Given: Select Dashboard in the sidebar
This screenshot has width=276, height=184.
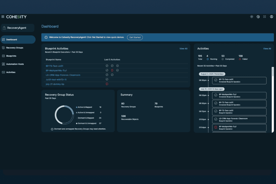Looking at the screenshot, I should [18, 39].
